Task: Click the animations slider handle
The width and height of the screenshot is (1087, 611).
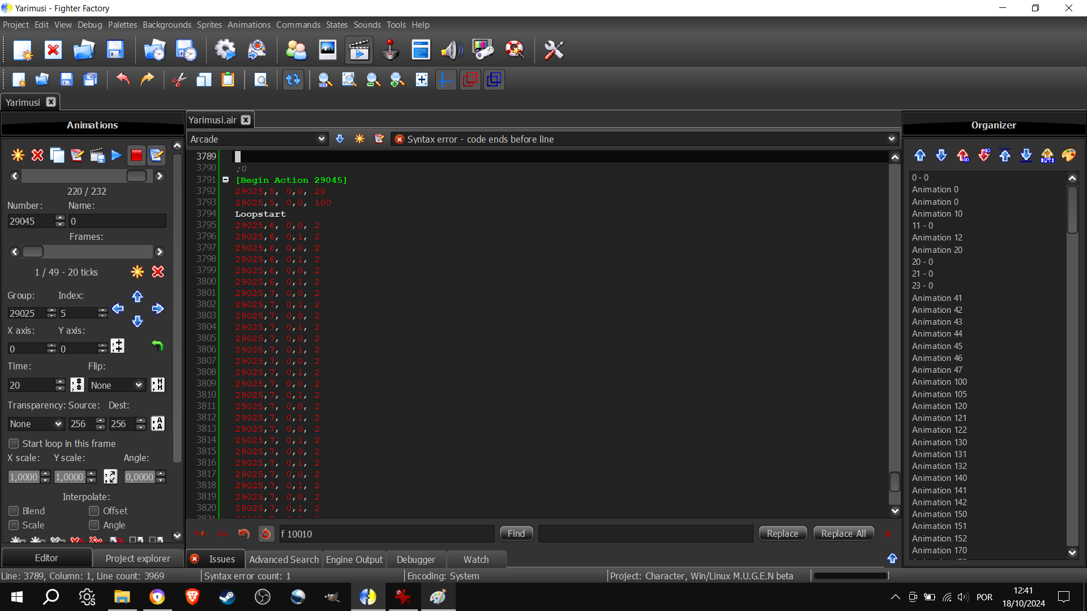Action: [x=136, y=176]
